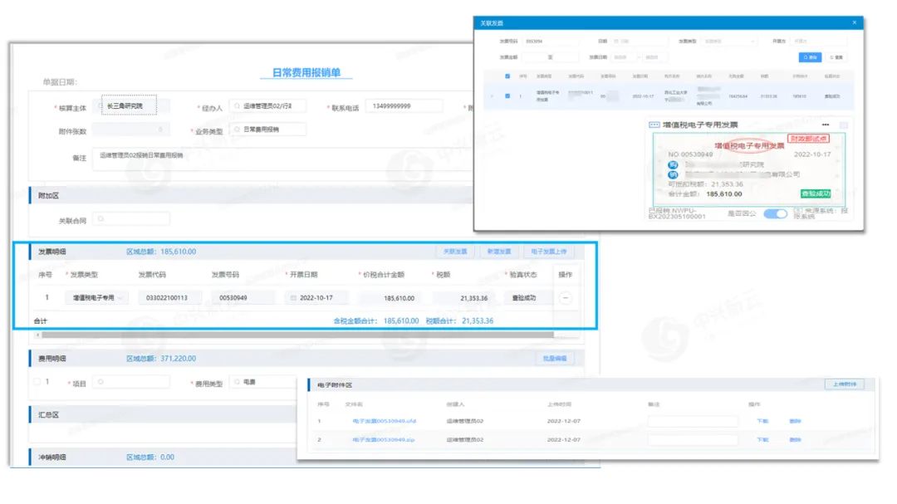Screen dimensions: 897x504
Task: Click the 备注 input of attachment row 1
Action: (693, 421)
